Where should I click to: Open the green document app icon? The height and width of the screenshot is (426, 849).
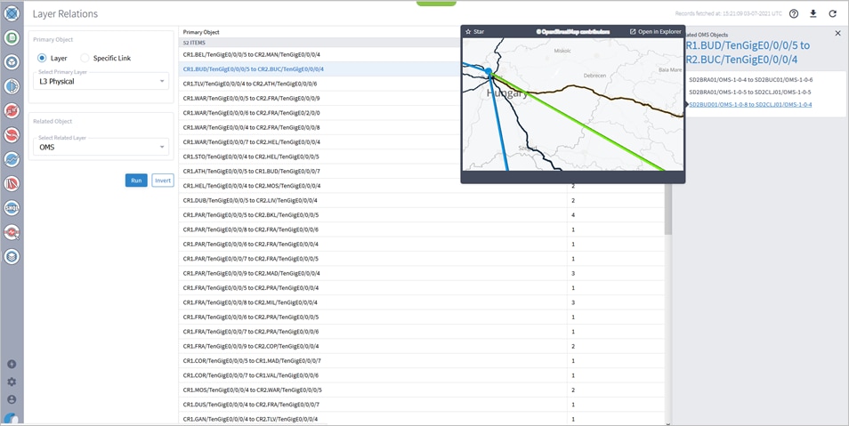12,38
